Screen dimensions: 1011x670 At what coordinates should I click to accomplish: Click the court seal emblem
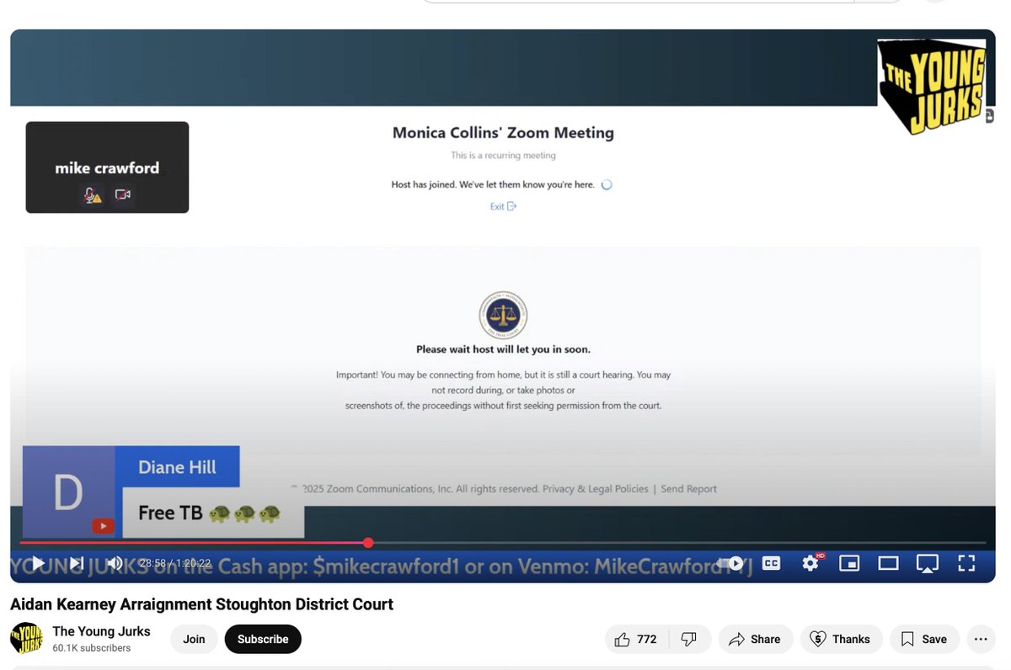pyautogui.click(x=503, y=316)
